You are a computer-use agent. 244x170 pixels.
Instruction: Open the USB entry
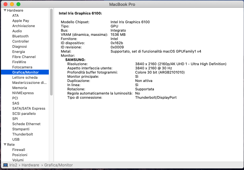(16, 139)
